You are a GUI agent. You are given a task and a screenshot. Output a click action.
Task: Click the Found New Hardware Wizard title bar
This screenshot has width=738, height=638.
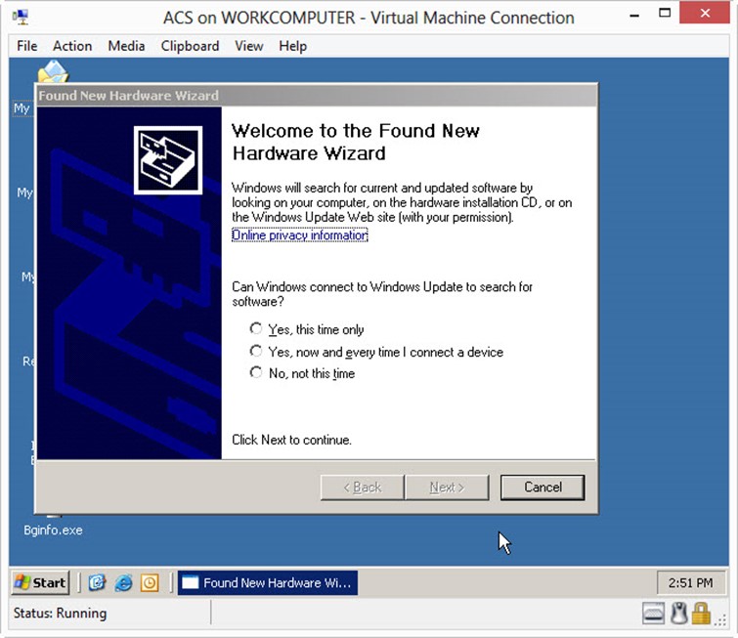coord(317,96)
